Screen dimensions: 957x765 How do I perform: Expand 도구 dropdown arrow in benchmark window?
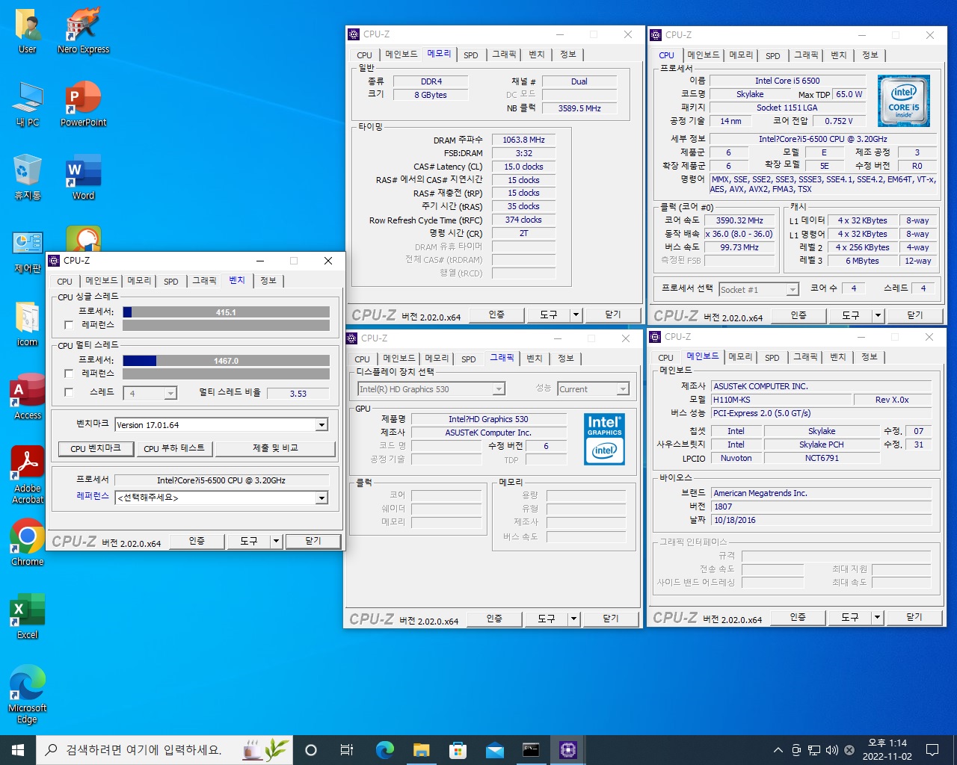pyautogui.click(x=276, y=541)
